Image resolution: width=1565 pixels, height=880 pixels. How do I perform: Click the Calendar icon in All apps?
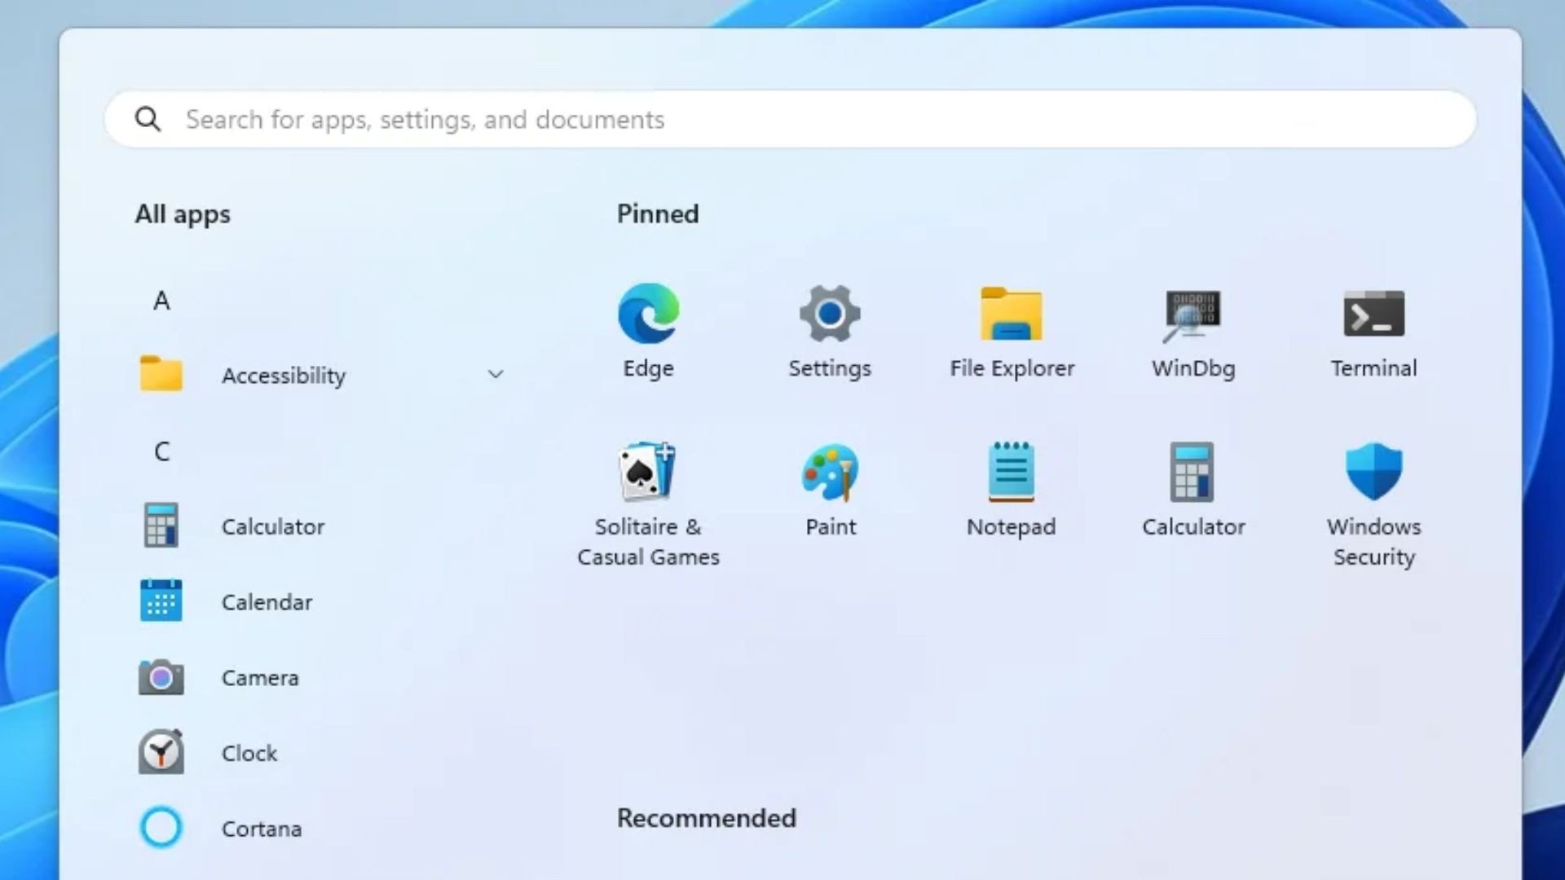[161, 601]
